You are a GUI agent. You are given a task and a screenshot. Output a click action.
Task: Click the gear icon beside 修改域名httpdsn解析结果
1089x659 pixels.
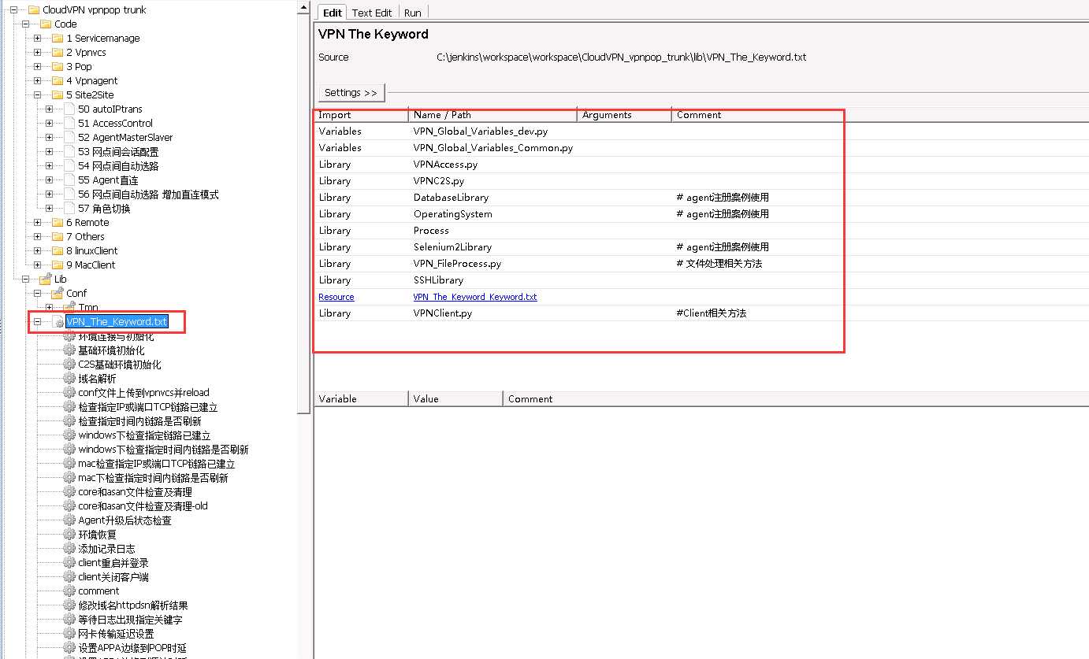(x=69, y=605)
